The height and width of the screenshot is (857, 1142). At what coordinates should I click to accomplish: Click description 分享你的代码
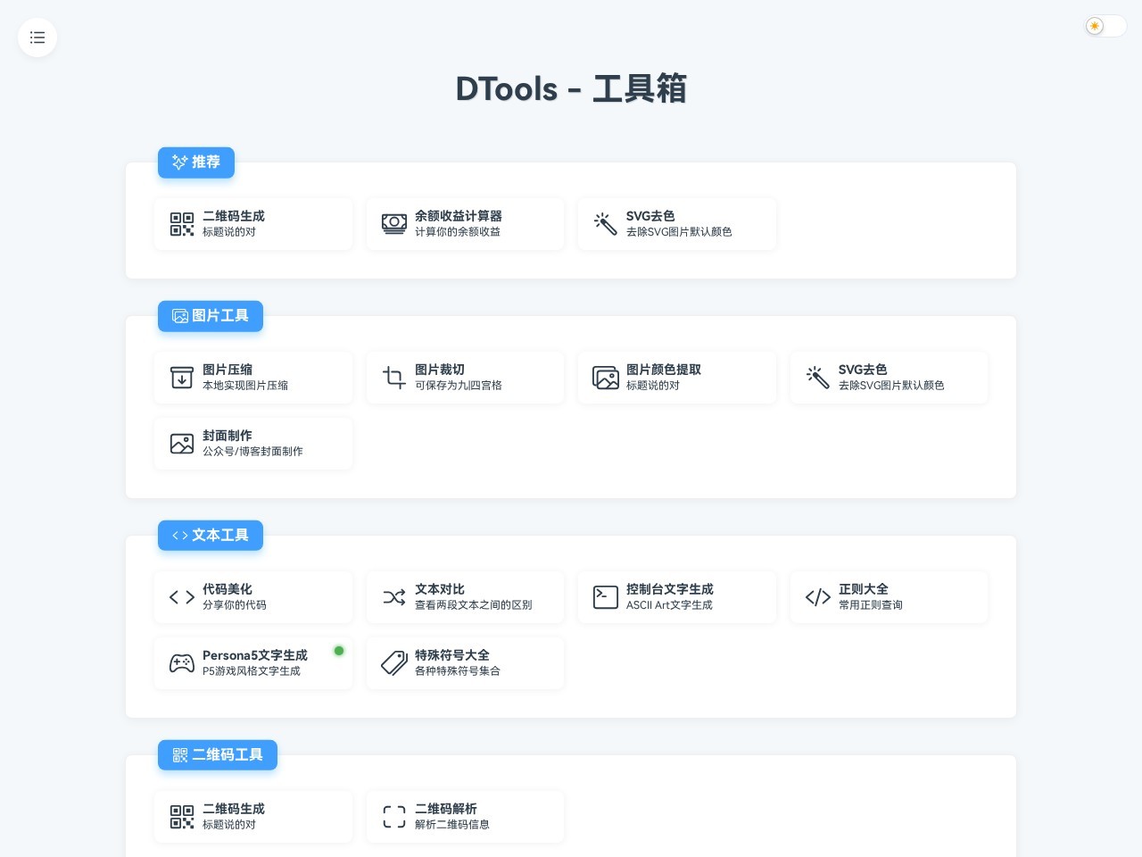(235, 605)
